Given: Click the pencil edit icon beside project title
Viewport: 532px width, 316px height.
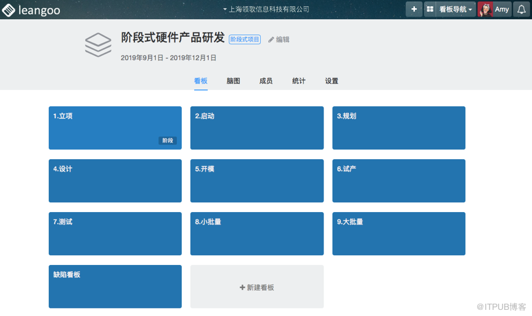Looking at the screenshot, I should point(271,39).
